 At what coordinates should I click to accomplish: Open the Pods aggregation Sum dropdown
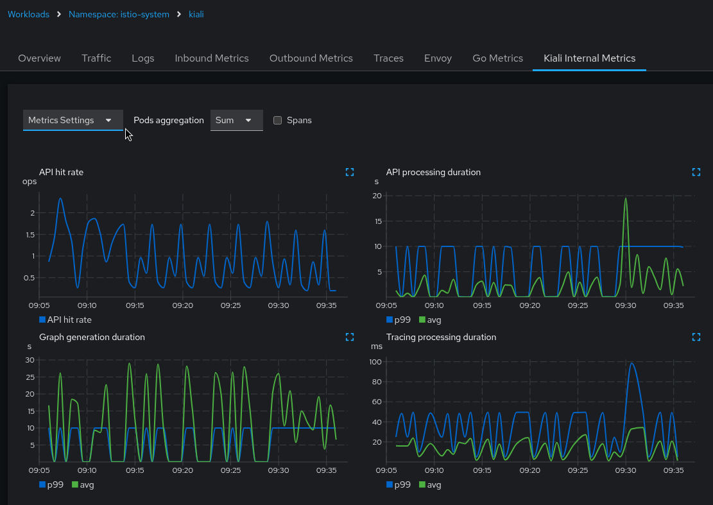pyautogui.click(x=236, y=120)
